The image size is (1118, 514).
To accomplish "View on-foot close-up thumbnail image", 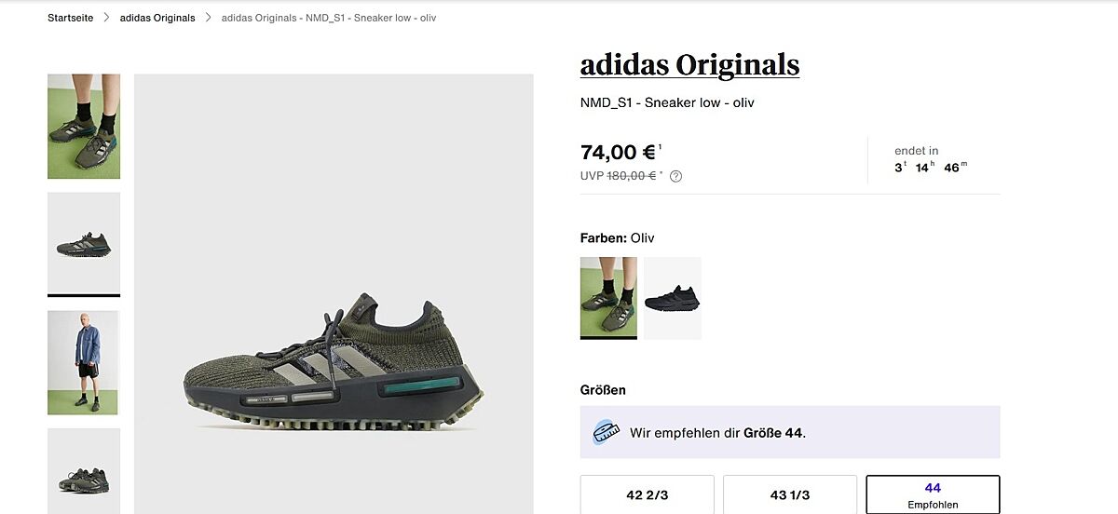I will 84,127.
